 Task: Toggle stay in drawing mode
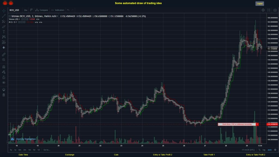click(4, 72)
